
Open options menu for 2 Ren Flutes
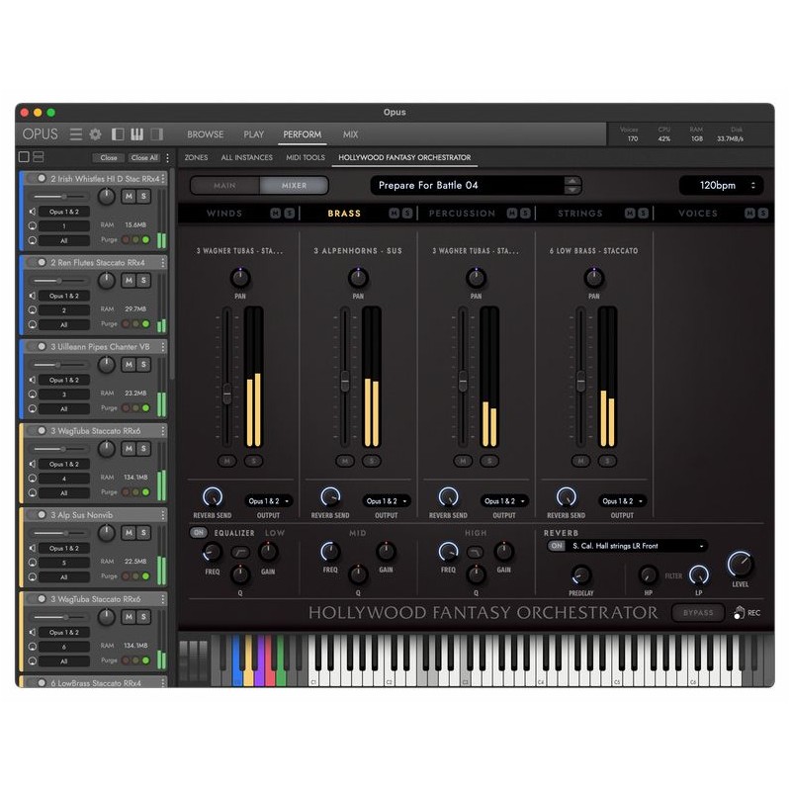164,263
